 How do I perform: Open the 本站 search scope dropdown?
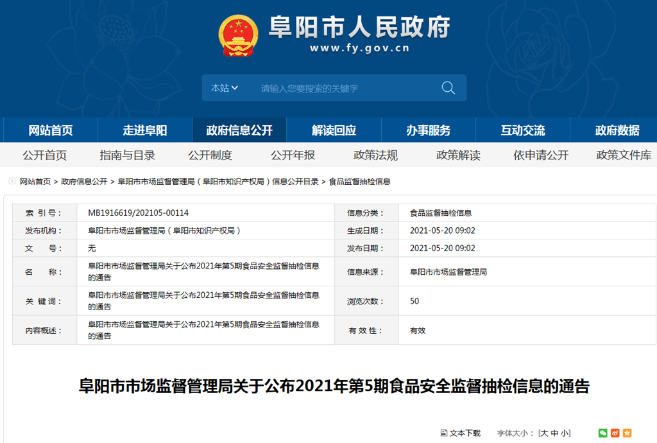(x=224, y=88)
